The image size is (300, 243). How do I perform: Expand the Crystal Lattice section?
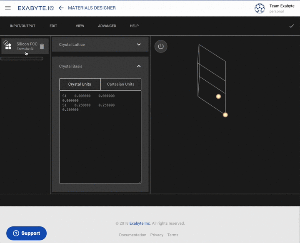point(139,45)
